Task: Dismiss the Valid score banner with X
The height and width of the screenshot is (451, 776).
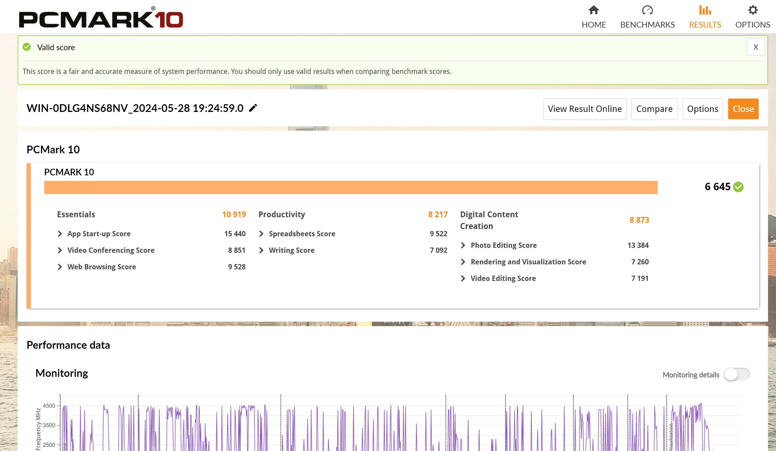Action: [x=755, y=47]
